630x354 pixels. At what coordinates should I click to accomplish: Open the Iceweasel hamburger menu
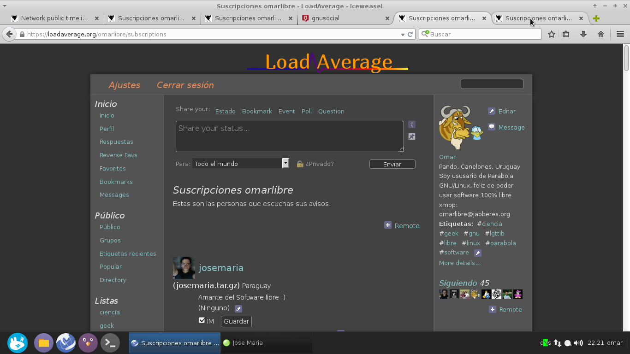(620, 34)
